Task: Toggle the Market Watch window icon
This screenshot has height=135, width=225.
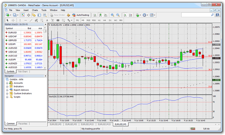Action: tap(23, 15)
